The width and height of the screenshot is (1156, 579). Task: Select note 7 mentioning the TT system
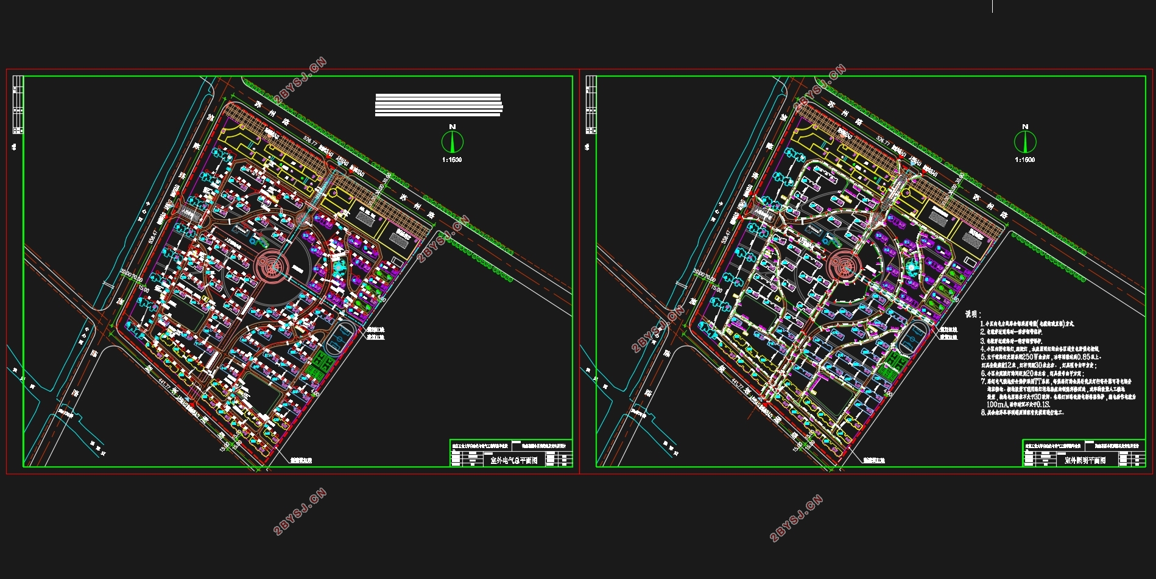click(x=1056, y=381)
